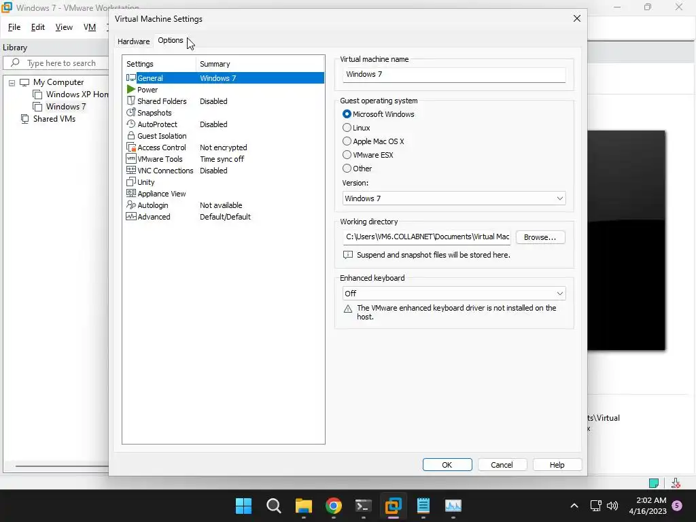The width and height of the screenshot is (696, 522).
Task: Click the Appliance View icon
Action: click(131, 193)
